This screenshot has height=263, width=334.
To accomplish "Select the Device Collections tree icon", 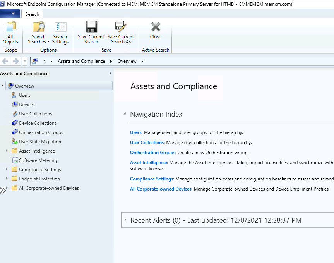I will pyautogui.click(x=15, y=123).
